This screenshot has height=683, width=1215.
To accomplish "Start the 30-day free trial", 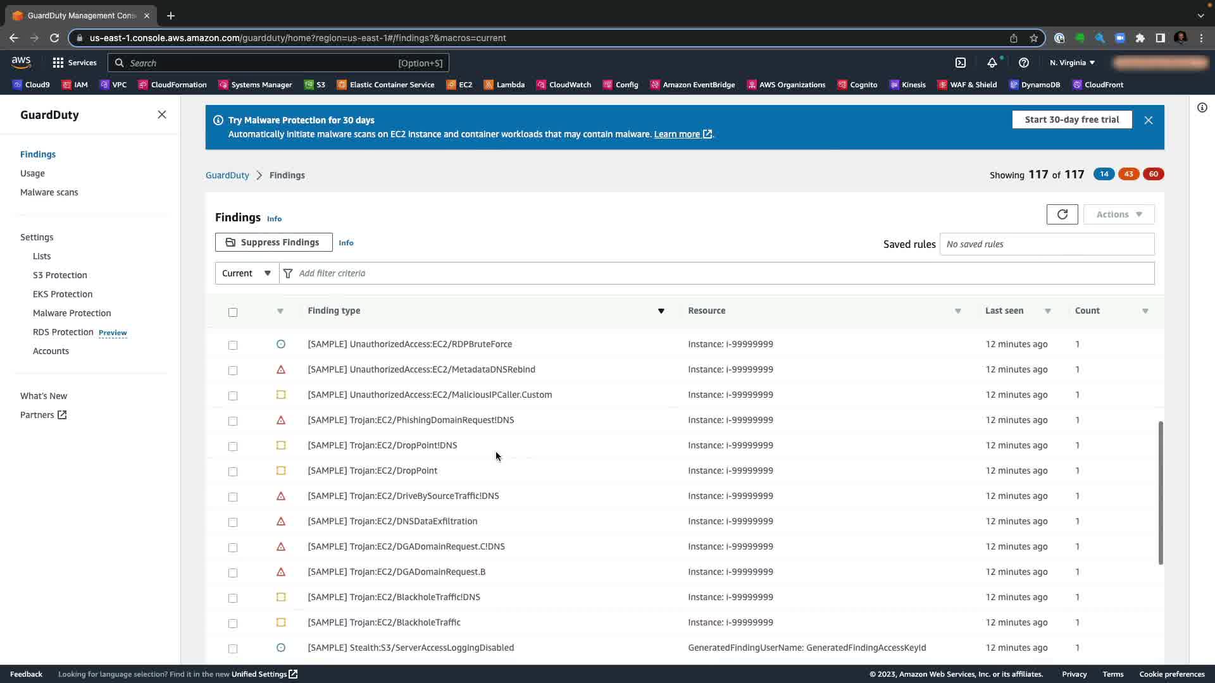I will pyautogui.click(x=1071, y=120).
